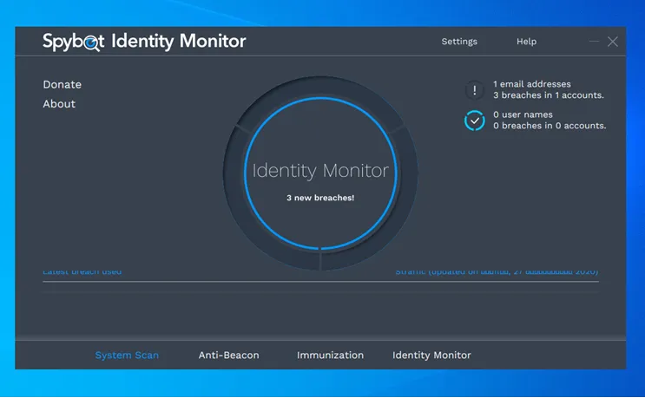Open the About page
645x398 pixels.
pos(59,104)
